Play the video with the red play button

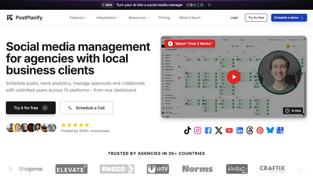point(233,77)
